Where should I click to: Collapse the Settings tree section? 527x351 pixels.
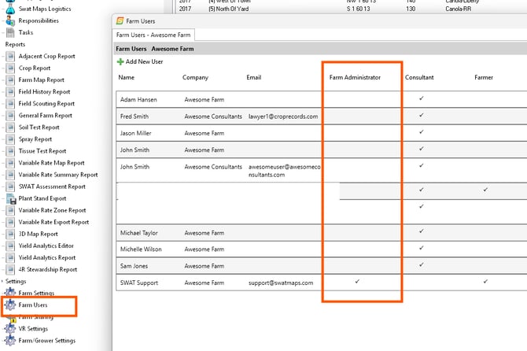tap(2, 281)
